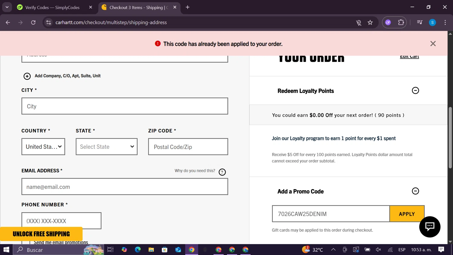Click the Postal Code/Zip field
The image size is (453, 255).
click(x=188, y=147)
